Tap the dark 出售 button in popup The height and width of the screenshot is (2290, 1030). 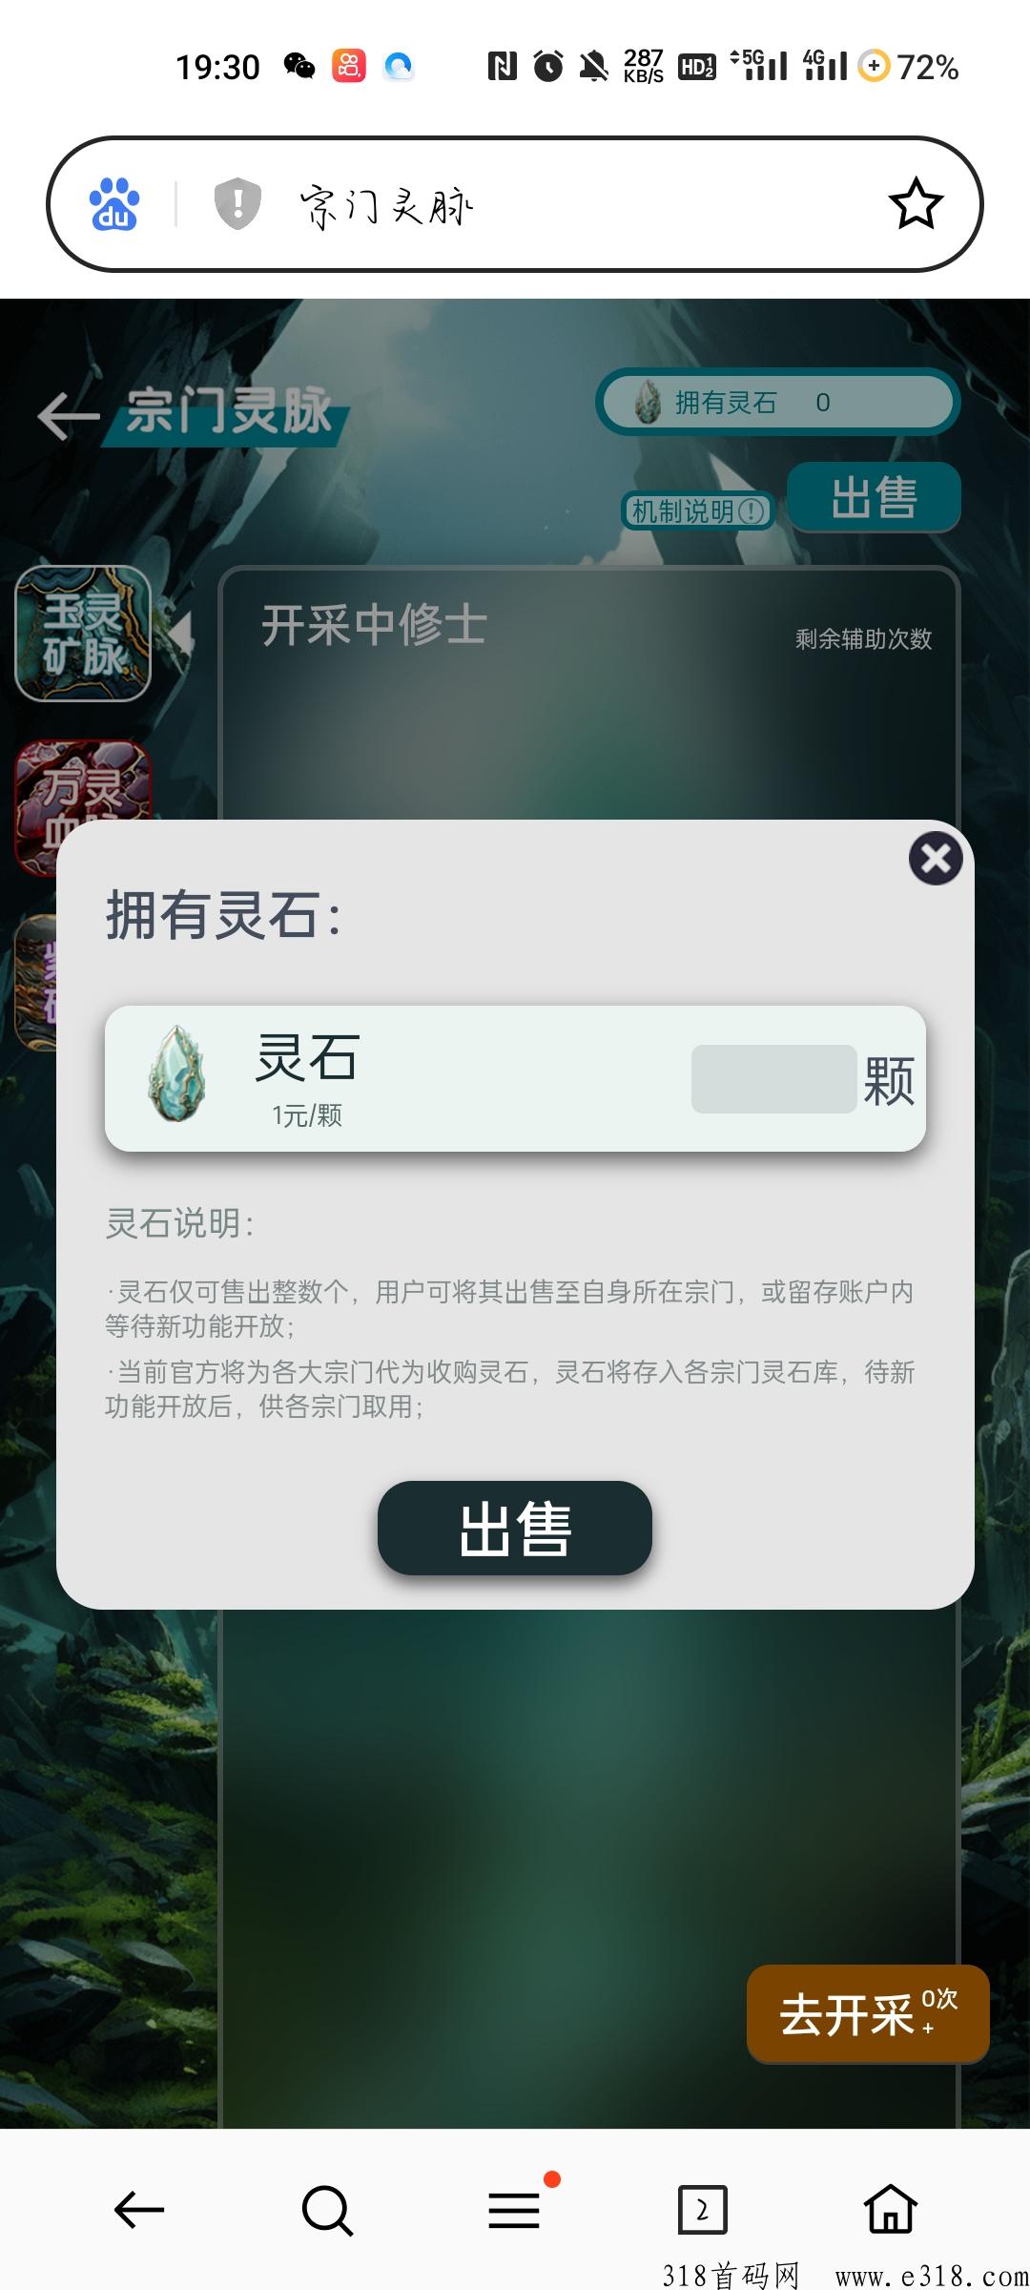515,1529
